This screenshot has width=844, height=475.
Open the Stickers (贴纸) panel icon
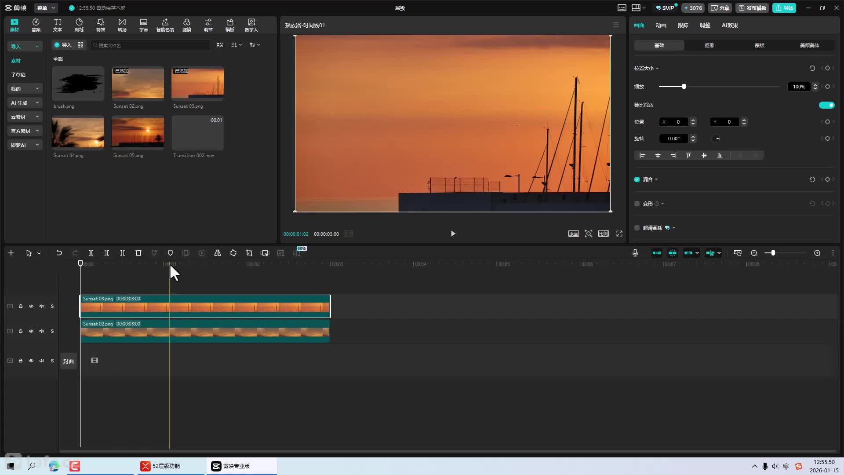tap(79, 25)
